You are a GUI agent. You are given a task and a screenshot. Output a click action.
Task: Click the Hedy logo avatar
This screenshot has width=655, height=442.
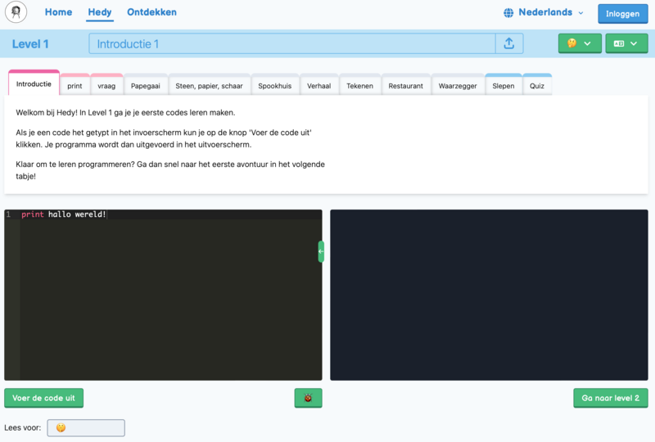(x=16, y=12)
